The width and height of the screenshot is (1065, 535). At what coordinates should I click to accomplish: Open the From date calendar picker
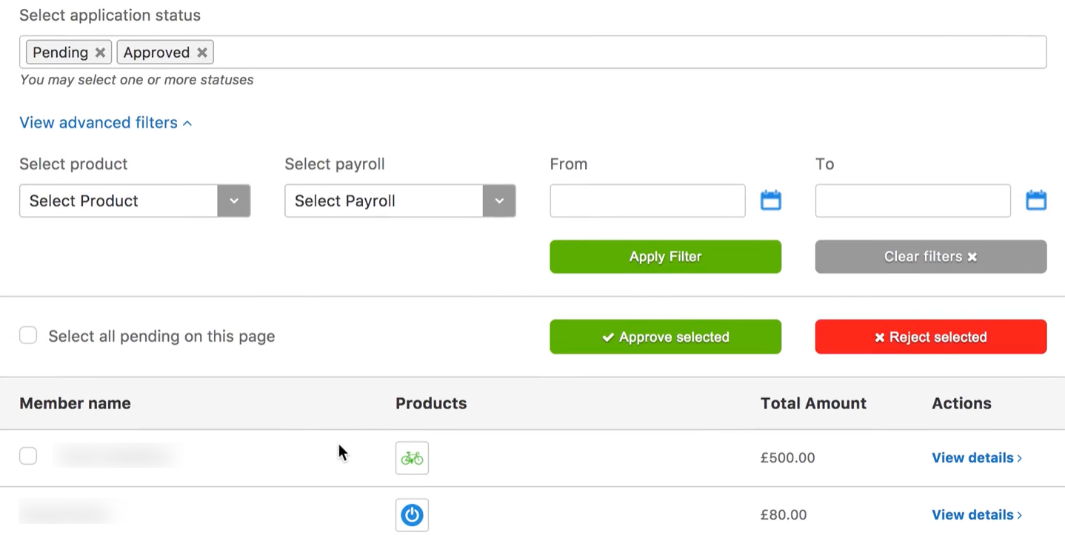coord(770,201)
